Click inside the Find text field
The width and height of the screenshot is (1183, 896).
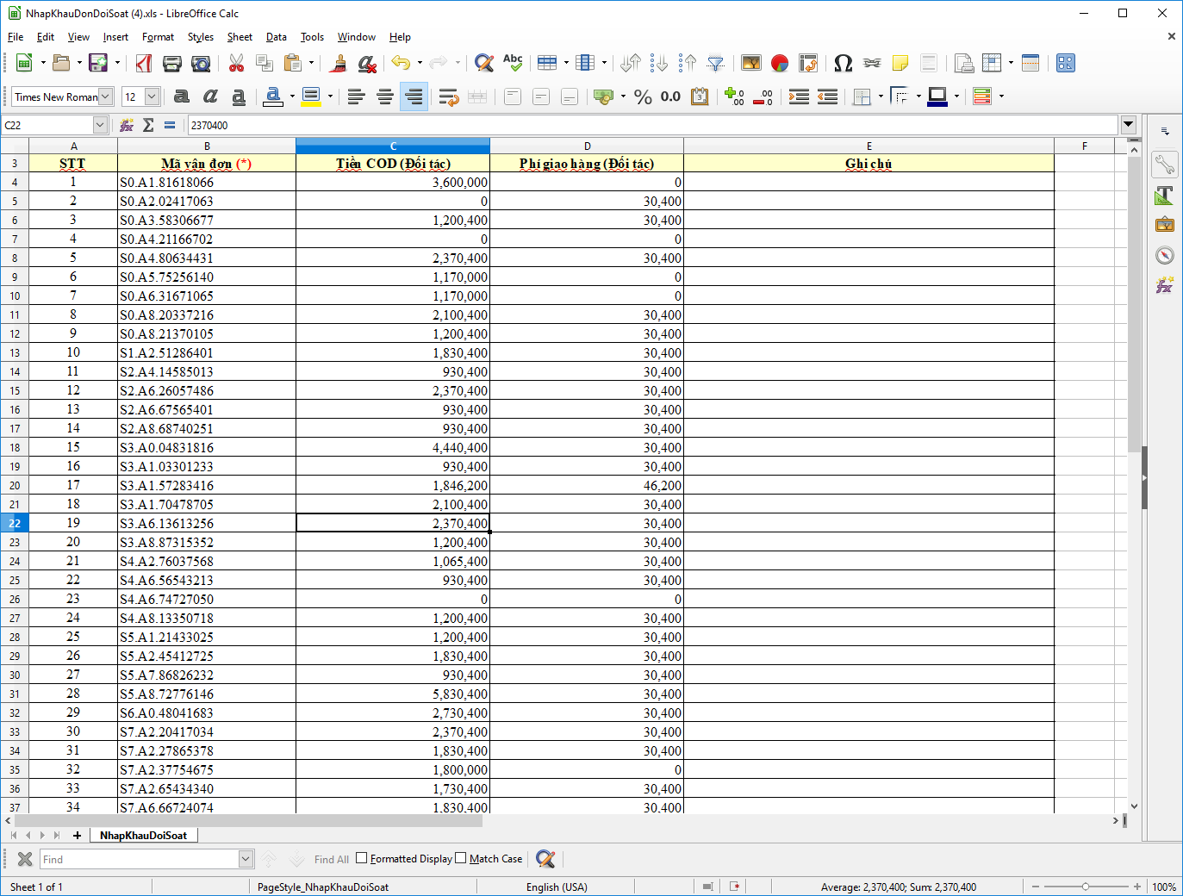[138, 859]
